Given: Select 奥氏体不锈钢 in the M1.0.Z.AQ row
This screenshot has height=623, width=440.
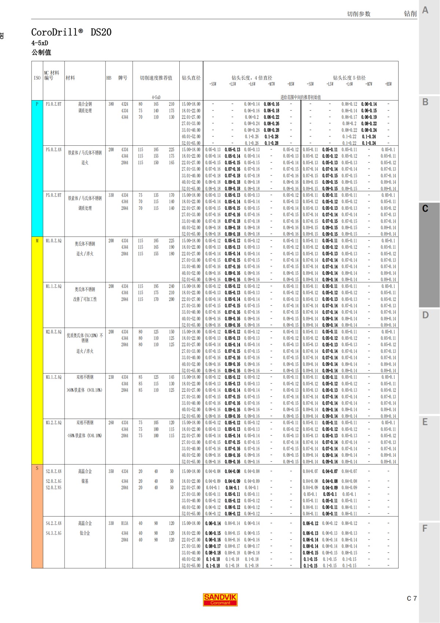Looking at the screenshot, I should click(x=85, y=244).
